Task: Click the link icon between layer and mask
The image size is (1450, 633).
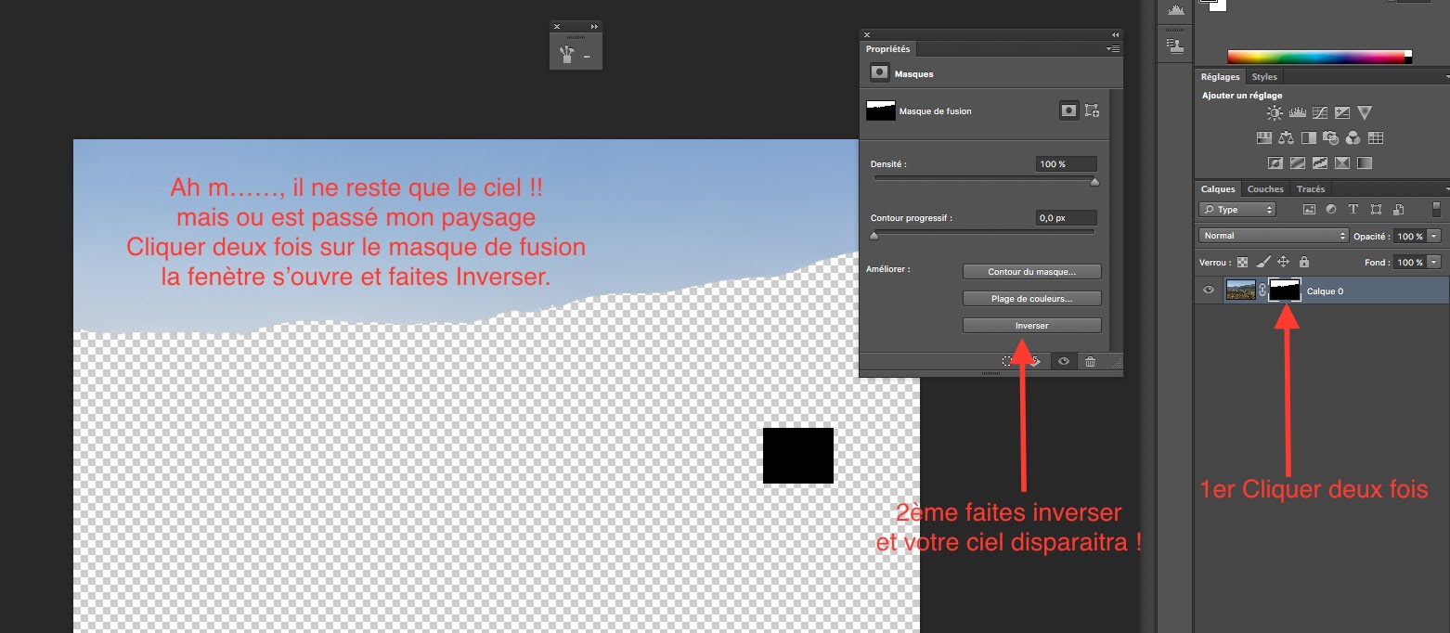Action: tap(1262, 291)
